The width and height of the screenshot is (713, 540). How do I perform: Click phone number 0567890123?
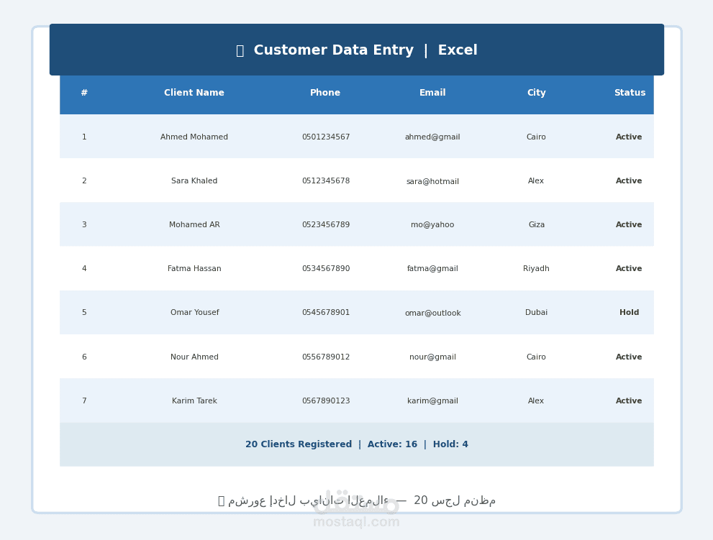[x=326, y=401]
